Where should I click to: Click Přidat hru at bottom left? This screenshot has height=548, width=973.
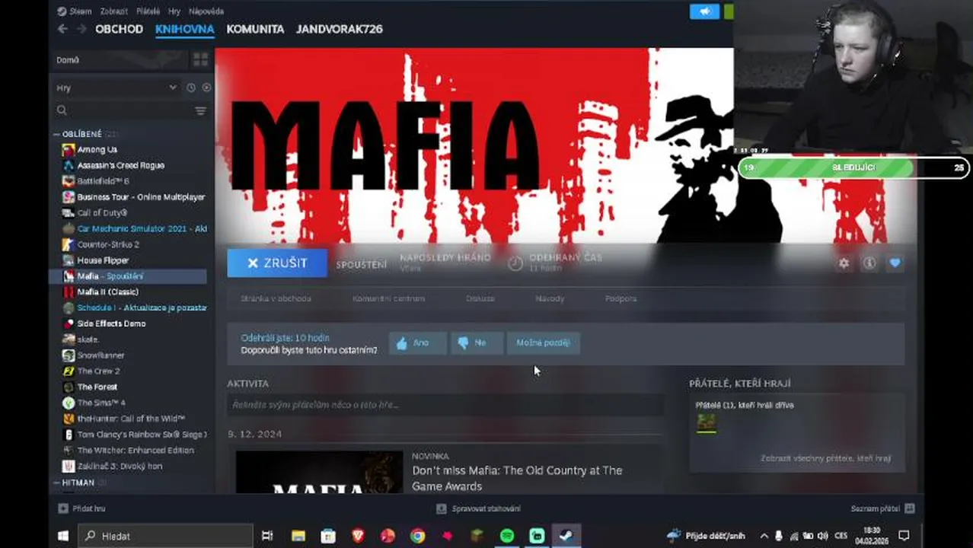[82, 508]
